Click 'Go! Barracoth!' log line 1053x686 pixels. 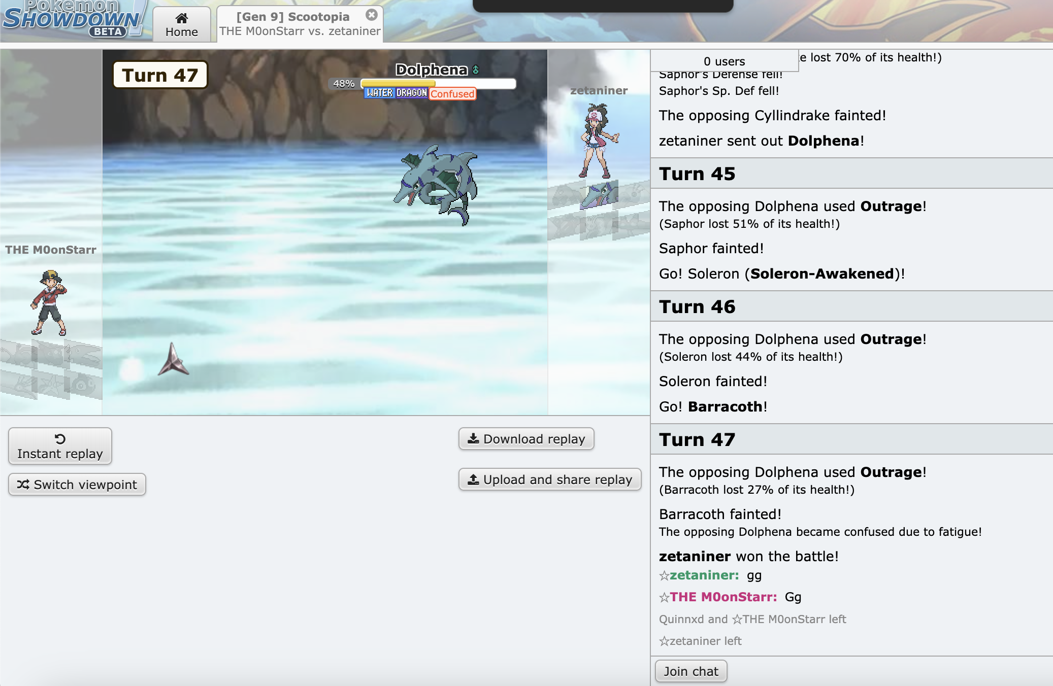point(713,406)
